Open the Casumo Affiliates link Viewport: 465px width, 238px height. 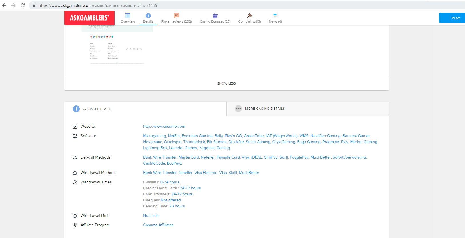click(158, 225)
